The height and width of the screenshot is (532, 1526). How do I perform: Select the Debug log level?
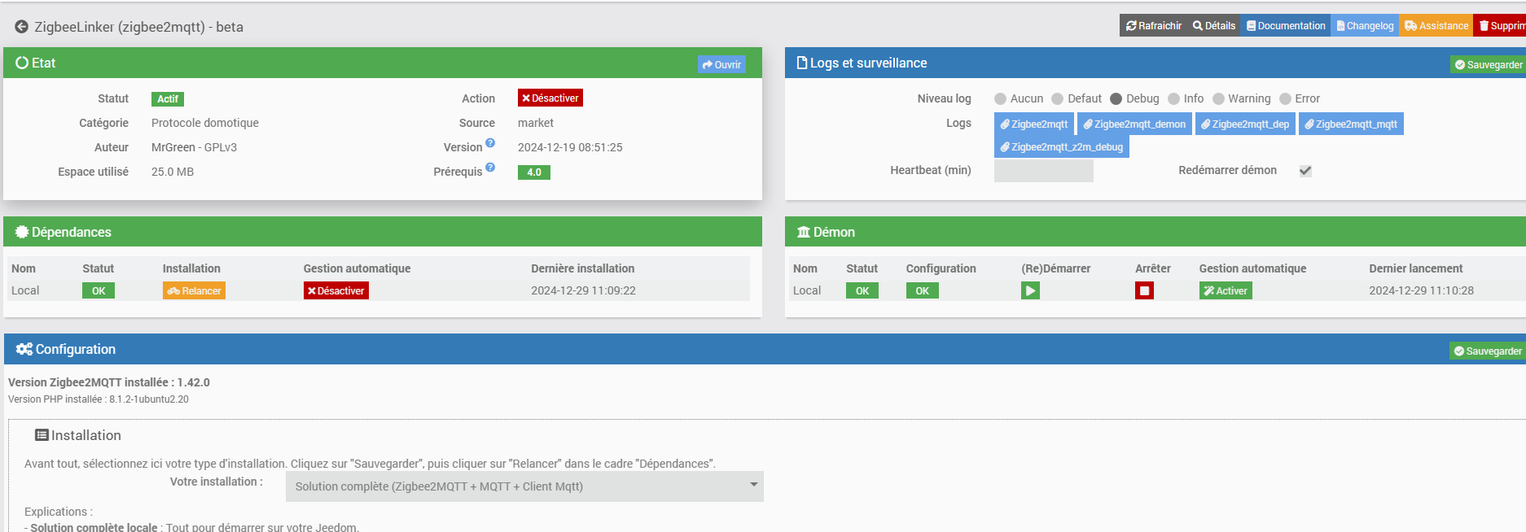click(x=1116, y=98)
